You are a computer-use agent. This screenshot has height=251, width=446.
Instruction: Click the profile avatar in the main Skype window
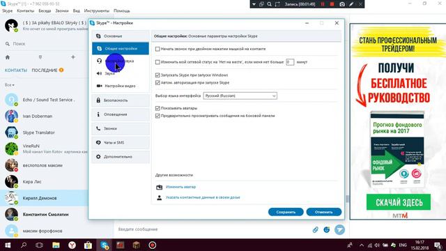(x=11, y=25)
